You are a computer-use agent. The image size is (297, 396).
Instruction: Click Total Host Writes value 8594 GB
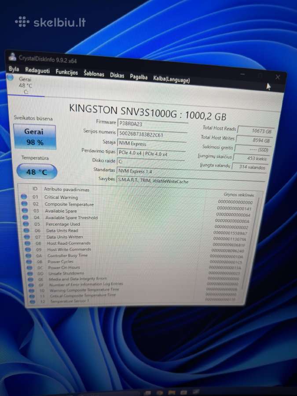254,140
